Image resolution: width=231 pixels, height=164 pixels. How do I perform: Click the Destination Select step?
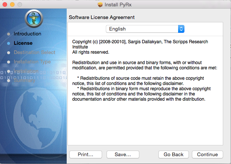(x=35, y=52)
